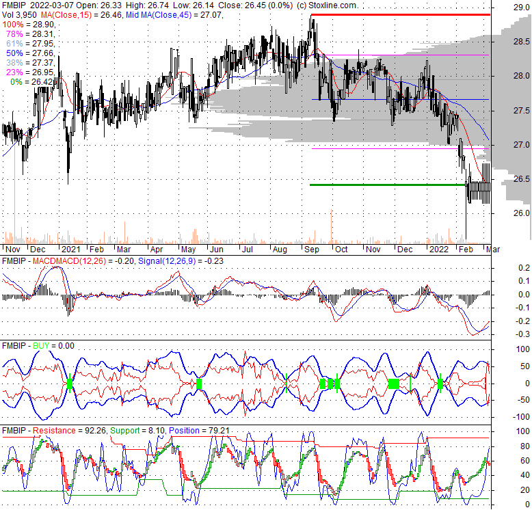532x510 pixels.
Task: Click the Position = 79.21 label
Action: coord(199,430)
